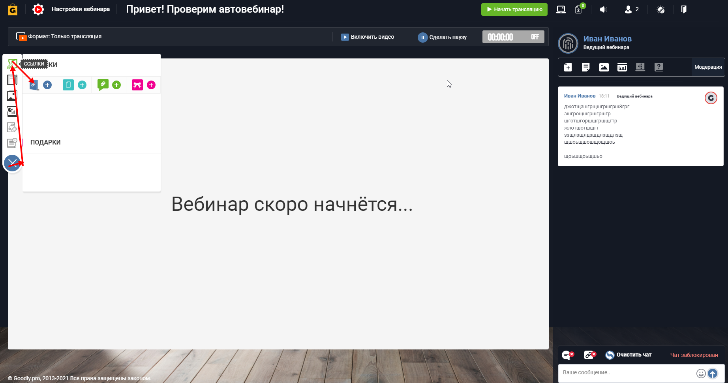728x383 pixels.
Task: Toggle the day/night theme icon
Action: click(660, 9)
